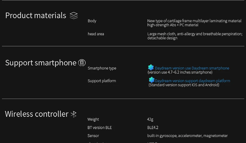This screenshot has height=143, width=246.
Task: Click the Standard version support IOS and Android note
Action: pos(184,85)
